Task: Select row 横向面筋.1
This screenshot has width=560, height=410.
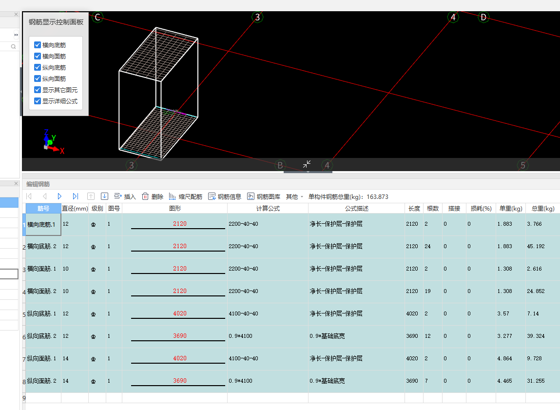Action: pos(291,269)
